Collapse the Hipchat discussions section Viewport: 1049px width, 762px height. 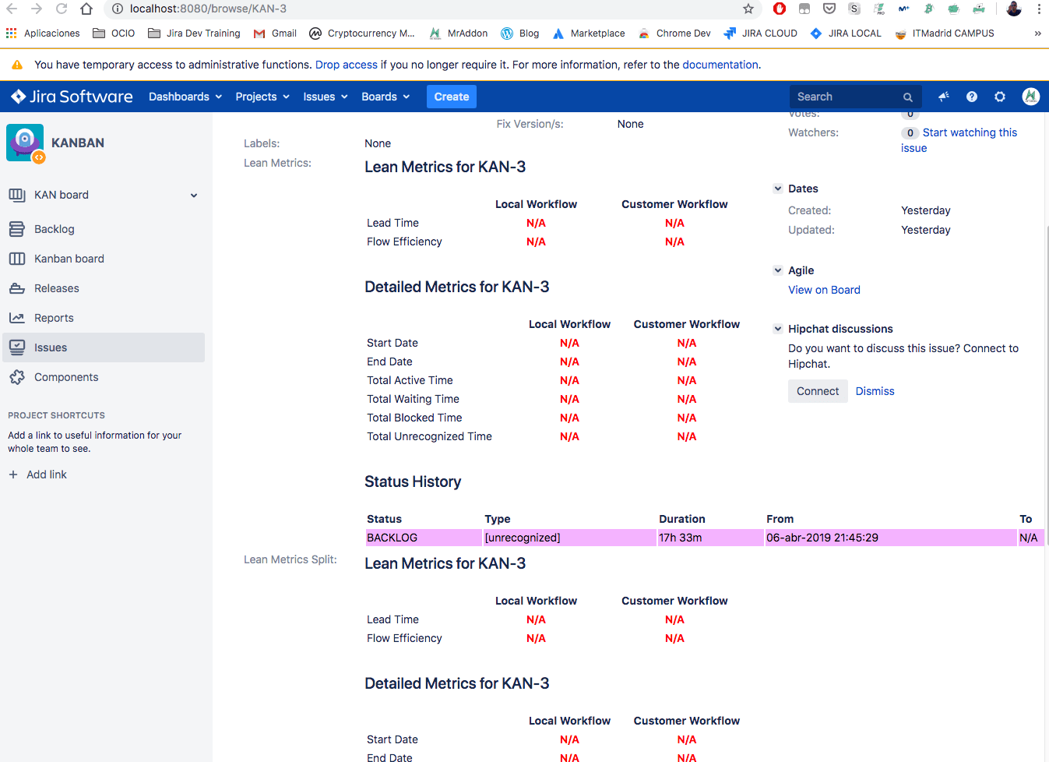tap(777, 328)
